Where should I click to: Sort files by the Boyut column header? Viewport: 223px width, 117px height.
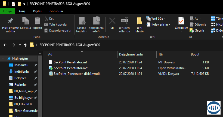(x=195, y=54)
